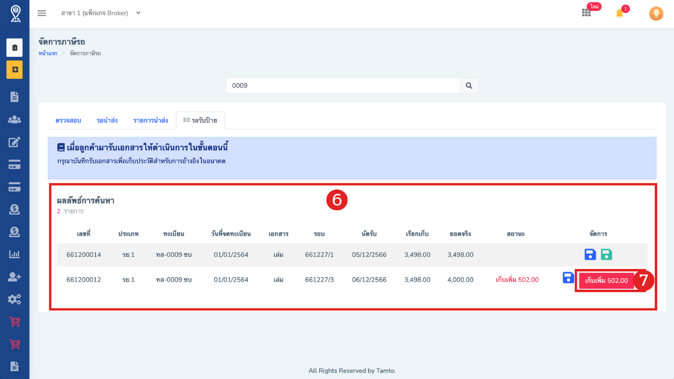Click the money icon directly below the card icons
Screen dimensions: 674x379
click(x=14, y=209)
